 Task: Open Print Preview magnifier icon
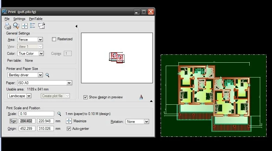16,26
